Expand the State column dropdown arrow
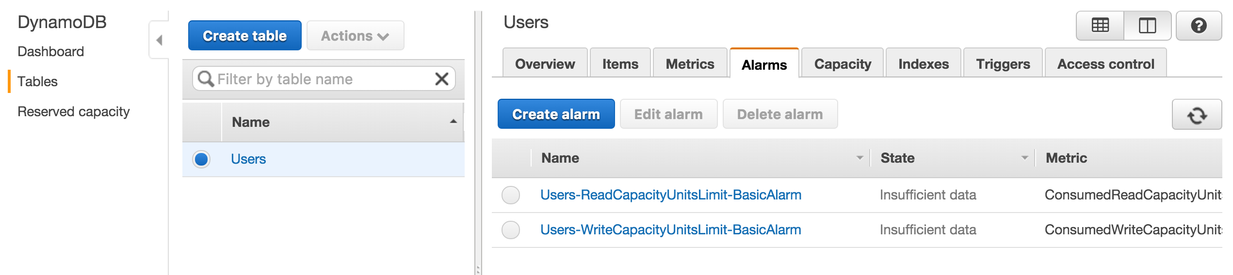This screenshot has width=1233, height=275. pyautogui.click(x=1024, y=158)
